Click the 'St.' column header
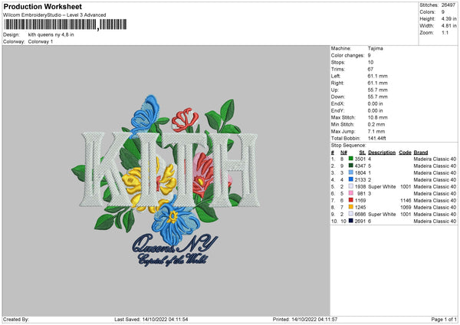This screenshot has height=325, width=460. (363, 153)
